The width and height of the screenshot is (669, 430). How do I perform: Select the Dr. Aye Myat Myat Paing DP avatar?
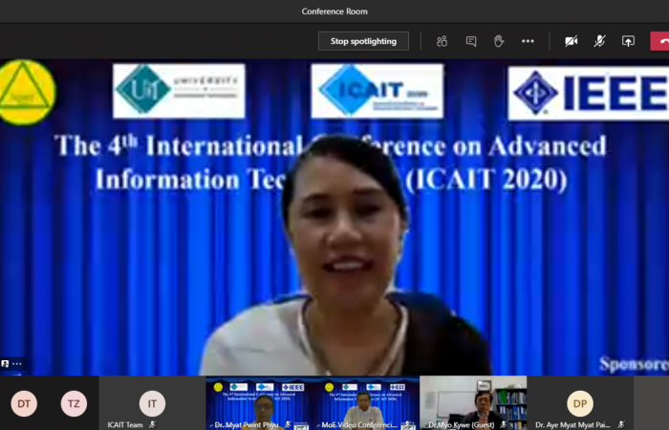point(579,403)
